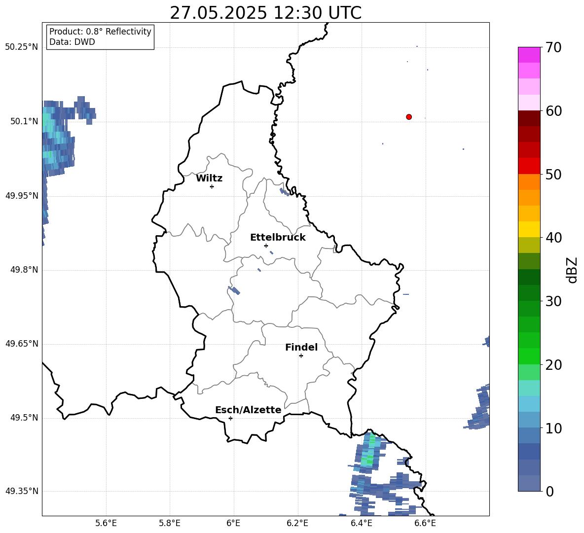Viewport: 584px width, 533px height.
Task: Click the colorbar tick label 70
Action: pyautogui.click(x=553, y=47)
